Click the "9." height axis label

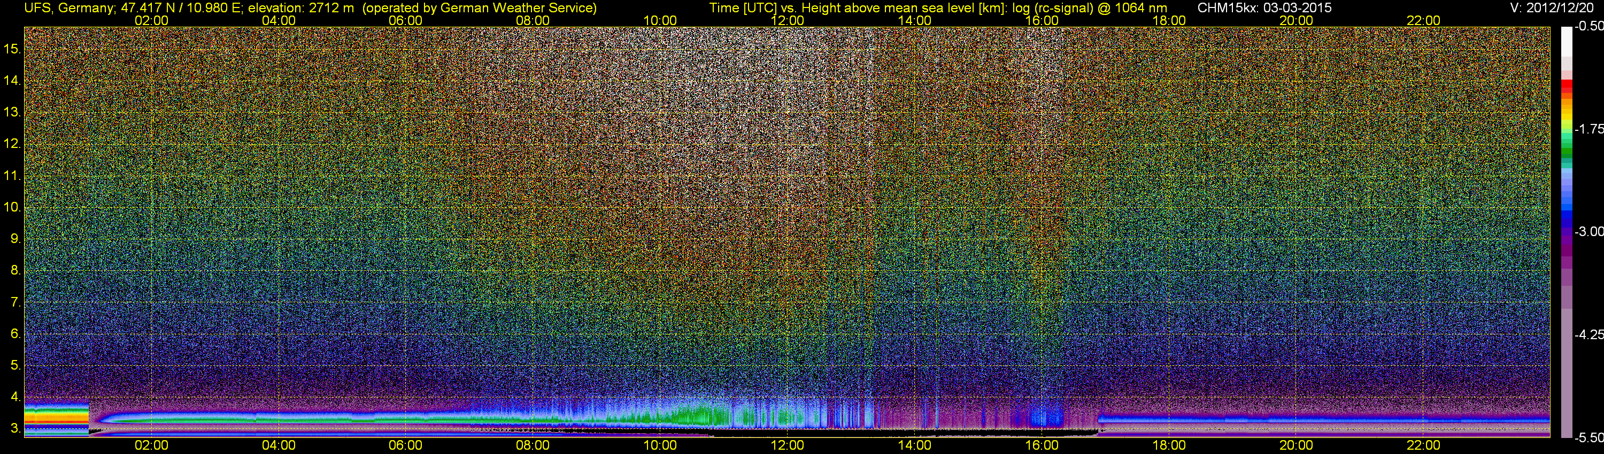point(16,239)
